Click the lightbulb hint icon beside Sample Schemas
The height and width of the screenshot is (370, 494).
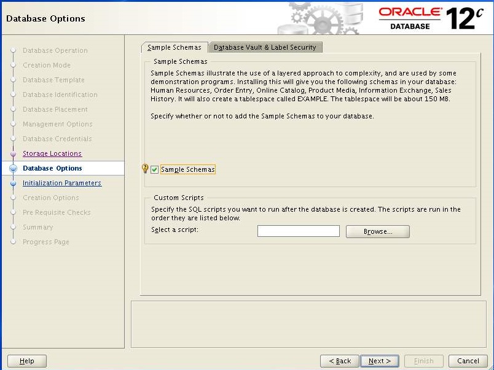tap(145, 169)
